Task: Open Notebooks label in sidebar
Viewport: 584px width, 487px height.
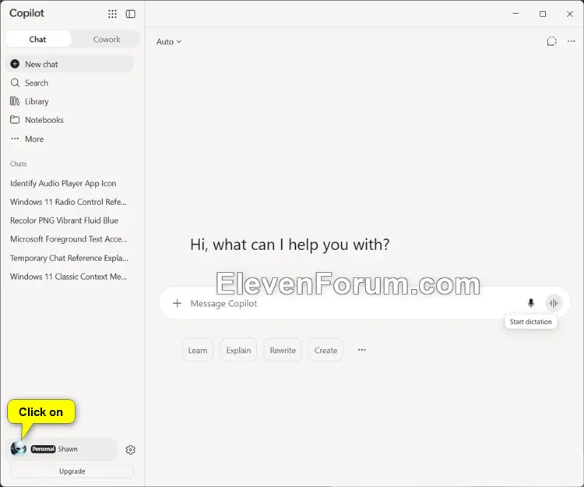Action: tap(44, 120)
